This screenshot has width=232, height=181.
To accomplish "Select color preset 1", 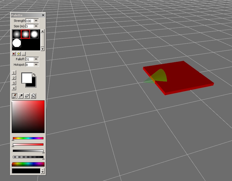I will [14, 73].
